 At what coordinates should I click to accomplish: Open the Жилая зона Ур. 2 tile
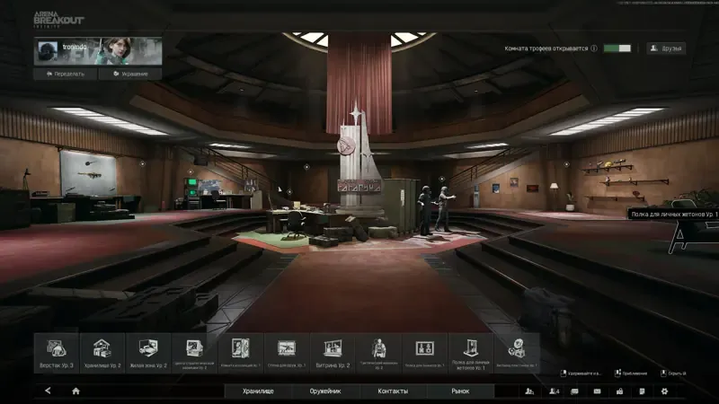148,353
